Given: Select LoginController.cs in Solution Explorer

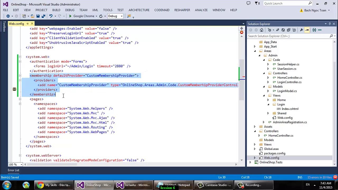Looking at the screenshot, I should coord(289,82).
